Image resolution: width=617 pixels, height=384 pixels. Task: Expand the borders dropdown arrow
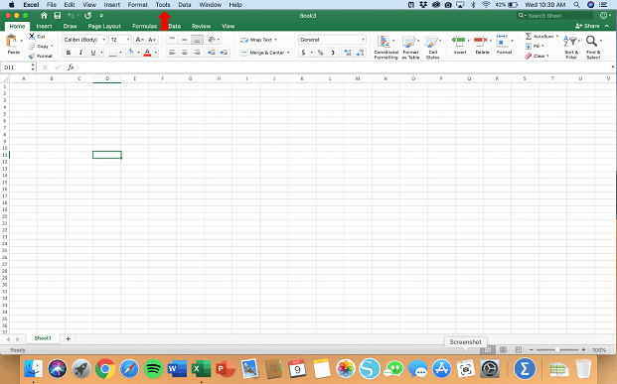pos(120,53)
